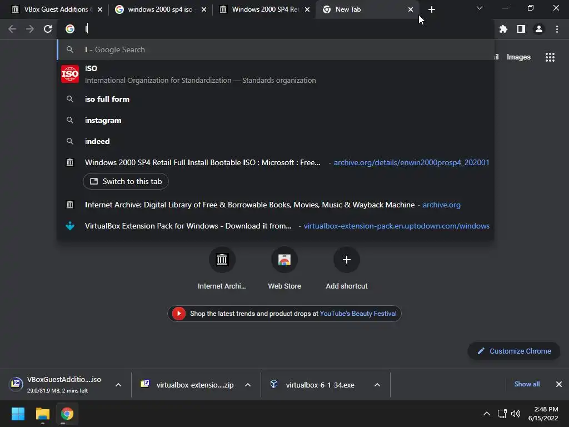Viewport: 569px width, 427px height.
Task: Open a new tab with plus button
Action: click(x=431, y=9)
